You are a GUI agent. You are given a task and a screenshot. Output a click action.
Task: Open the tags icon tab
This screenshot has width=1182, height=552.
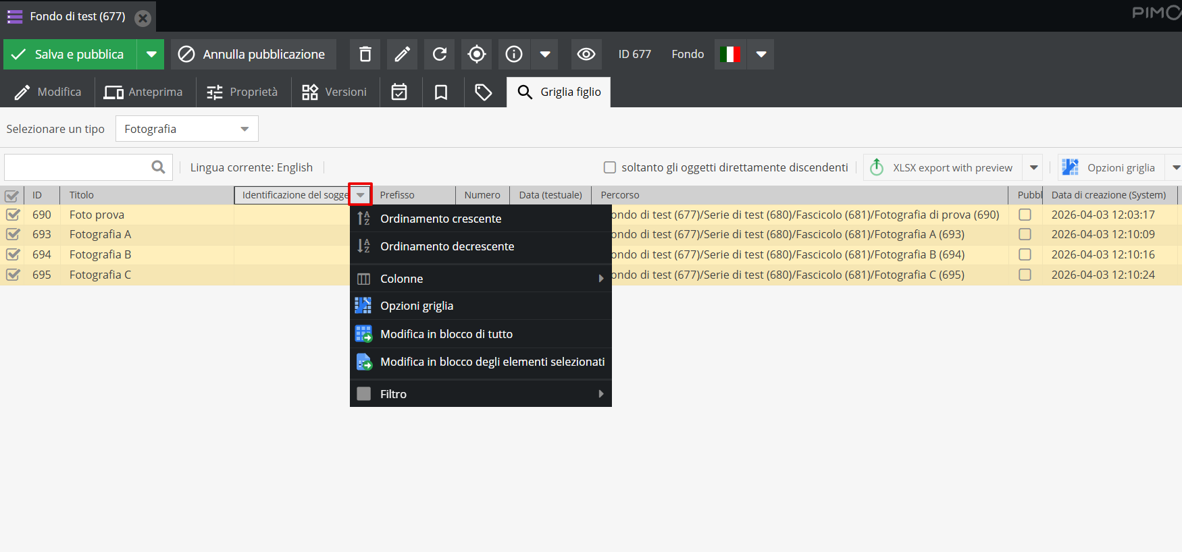point(483,92)
